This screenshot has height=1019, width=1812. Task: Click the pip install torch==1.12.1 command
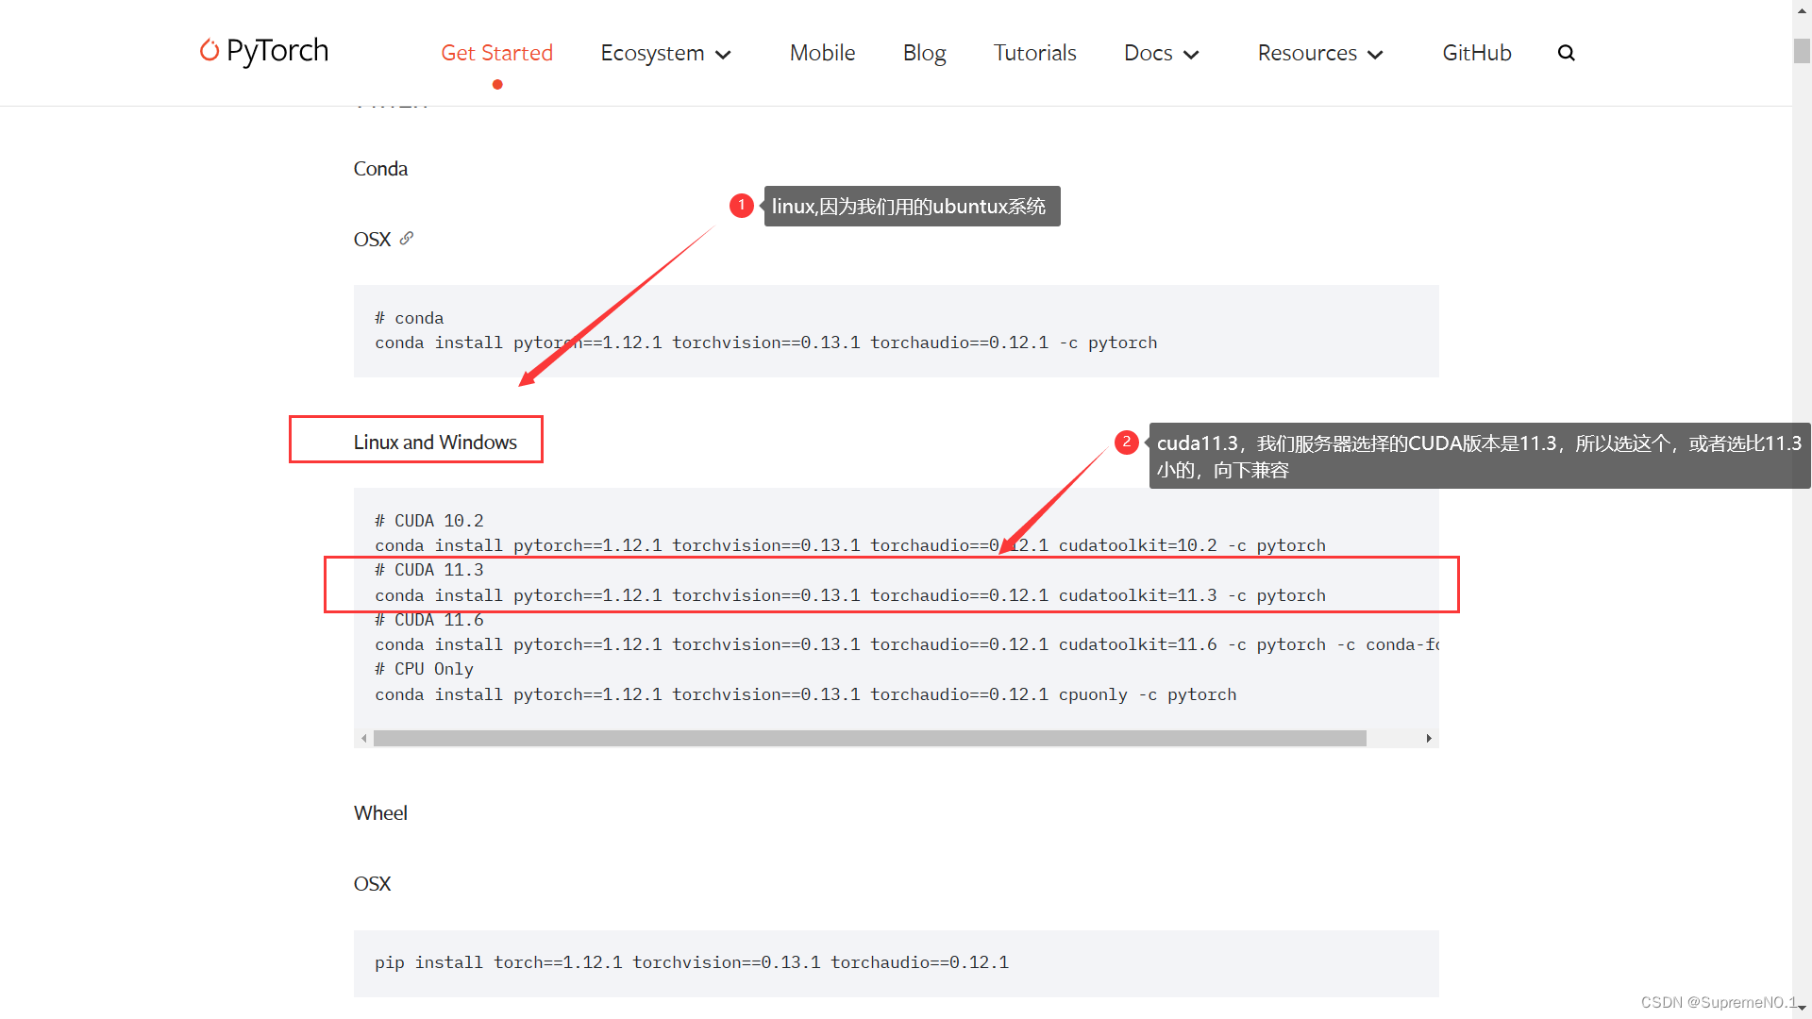691,962
